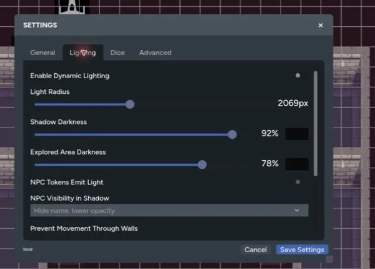Open the Shadow Darkness color swatch
This screenshot has width=375, height=269.
pyautogui.click(x=297, y=134)
